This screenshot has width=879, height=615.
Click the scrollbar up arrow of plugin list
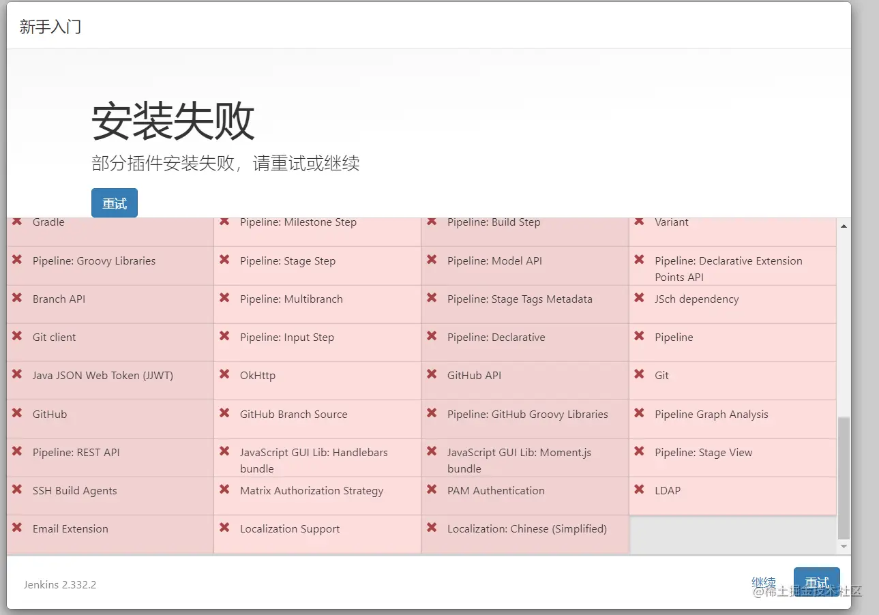point(844,226)
